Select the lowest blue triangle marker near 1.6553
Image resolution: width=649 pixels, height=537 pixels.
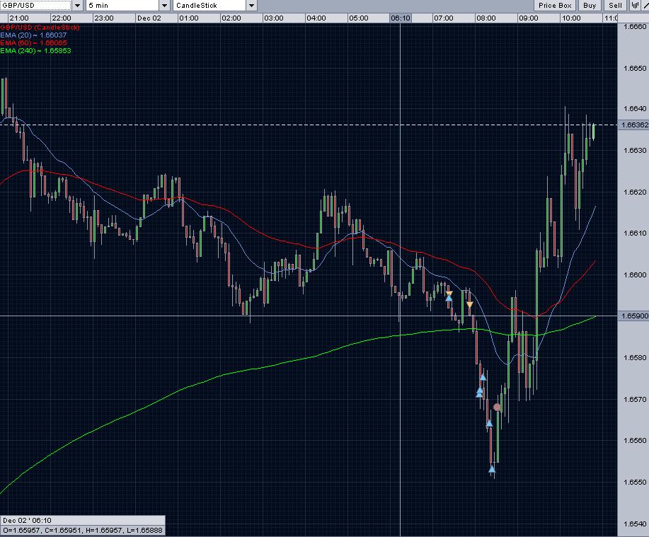coord(493,467)
